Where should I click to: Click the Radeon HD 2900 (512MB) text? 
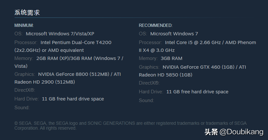45,82
